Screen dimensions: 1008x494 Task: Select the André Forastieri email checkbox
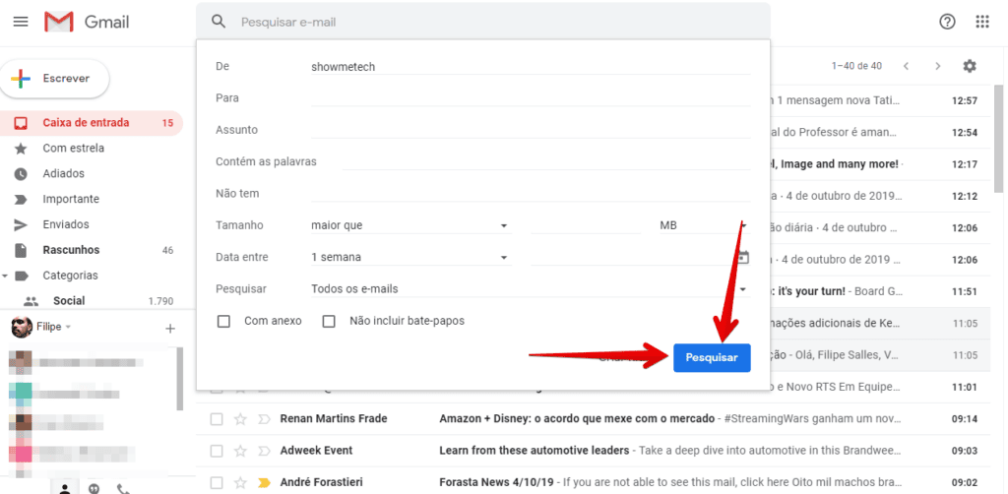pos(217,482)
